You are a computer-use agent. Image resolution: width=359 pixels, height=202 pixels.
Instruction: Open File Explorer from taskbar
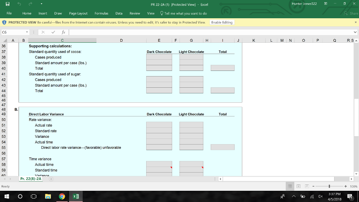tap(48, 196)
